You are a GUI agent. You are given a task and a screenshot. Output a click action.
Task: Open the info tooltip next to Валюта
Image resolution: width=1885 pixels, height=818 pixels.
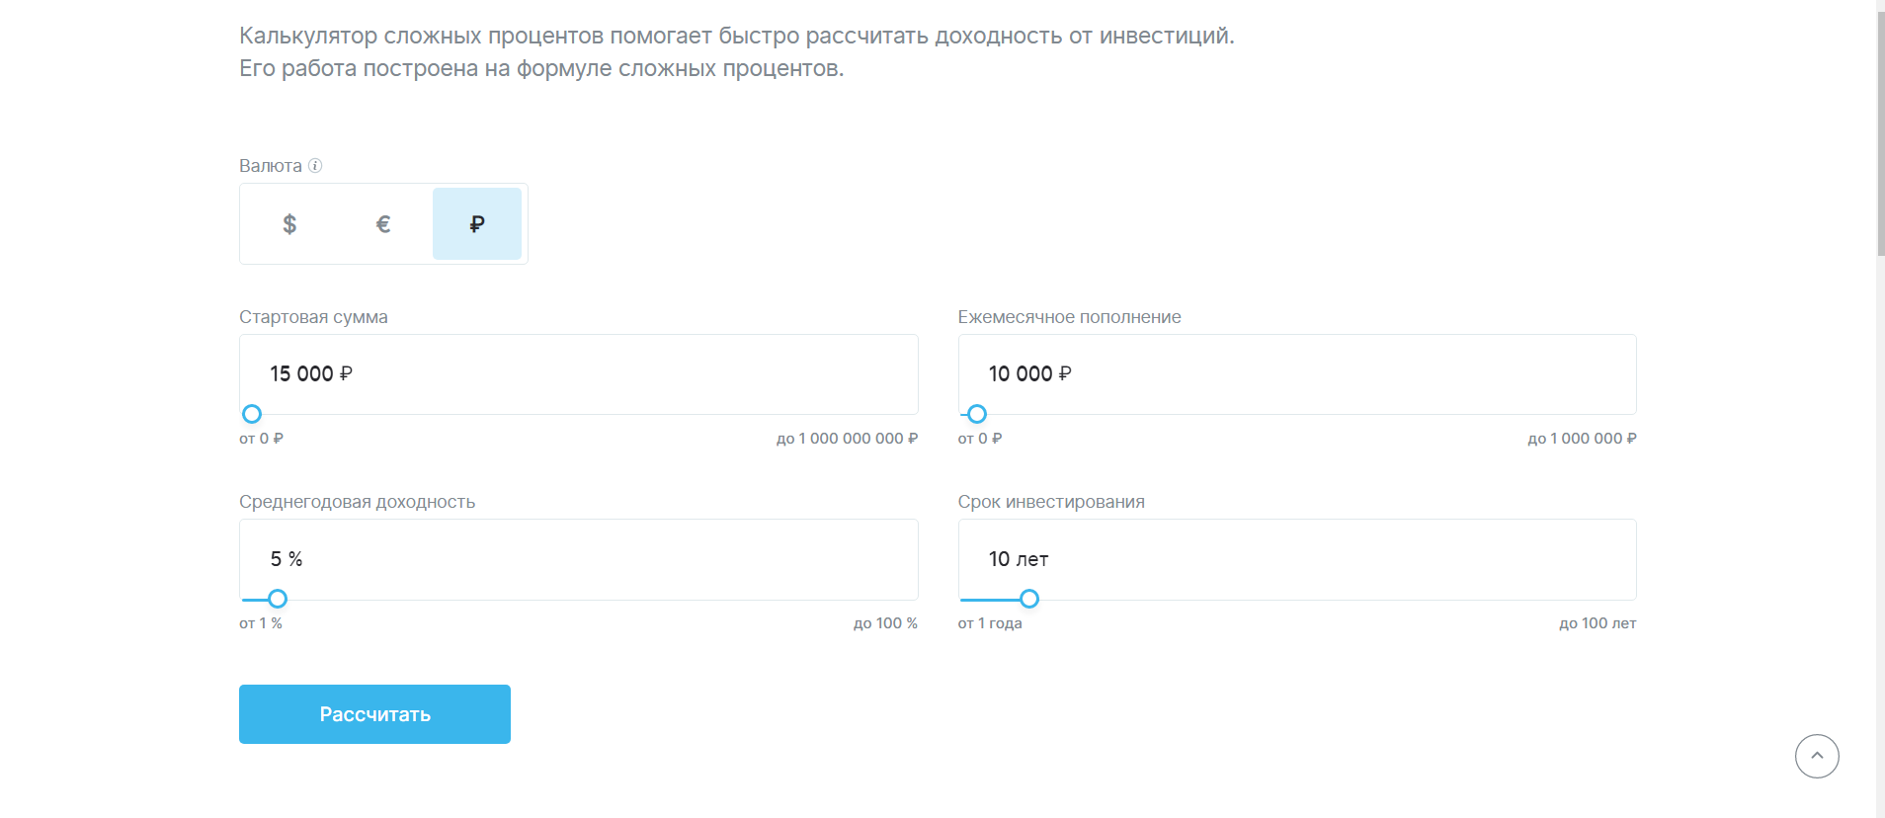pos(315,165)
